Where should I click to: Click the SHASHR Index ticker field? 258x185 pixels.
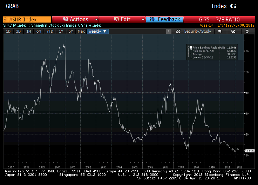(27, 20)
